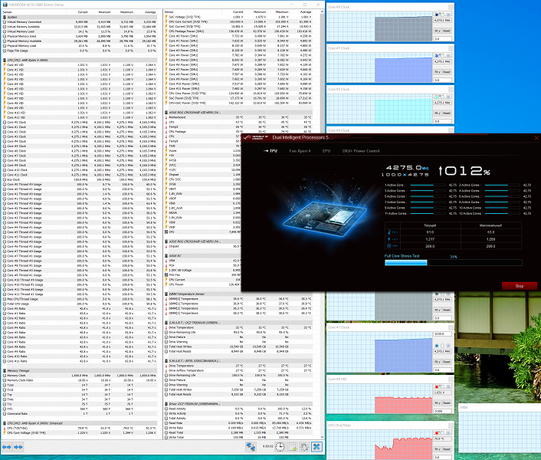The height and width of the screenshot is (460, 541).
Task: Collapse the first S.M.A.R.T. drive group
Action: click(166, 323)
